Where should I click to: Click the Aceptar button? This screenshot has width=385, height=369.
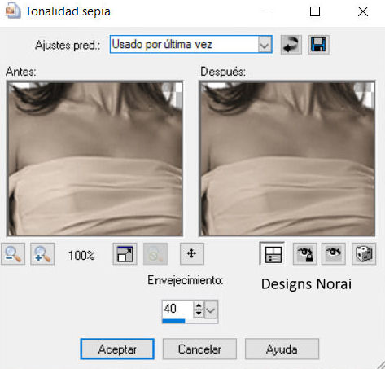pos(117,349)
